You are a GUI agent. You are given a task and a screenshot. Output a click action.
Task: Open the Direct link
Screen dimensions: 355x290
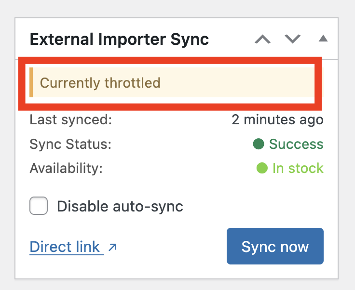coord(65,247)
